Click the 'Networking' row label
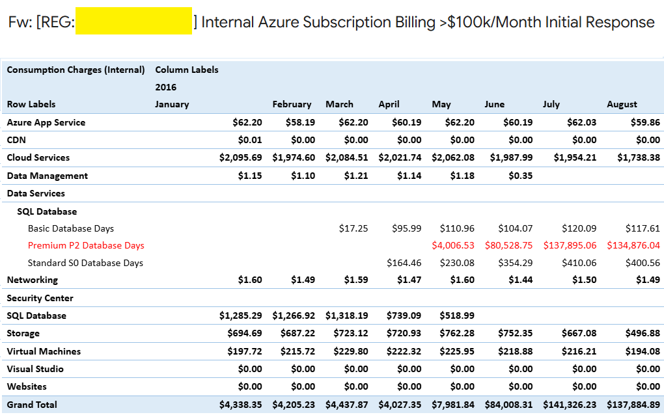 [x=32, y=280]
